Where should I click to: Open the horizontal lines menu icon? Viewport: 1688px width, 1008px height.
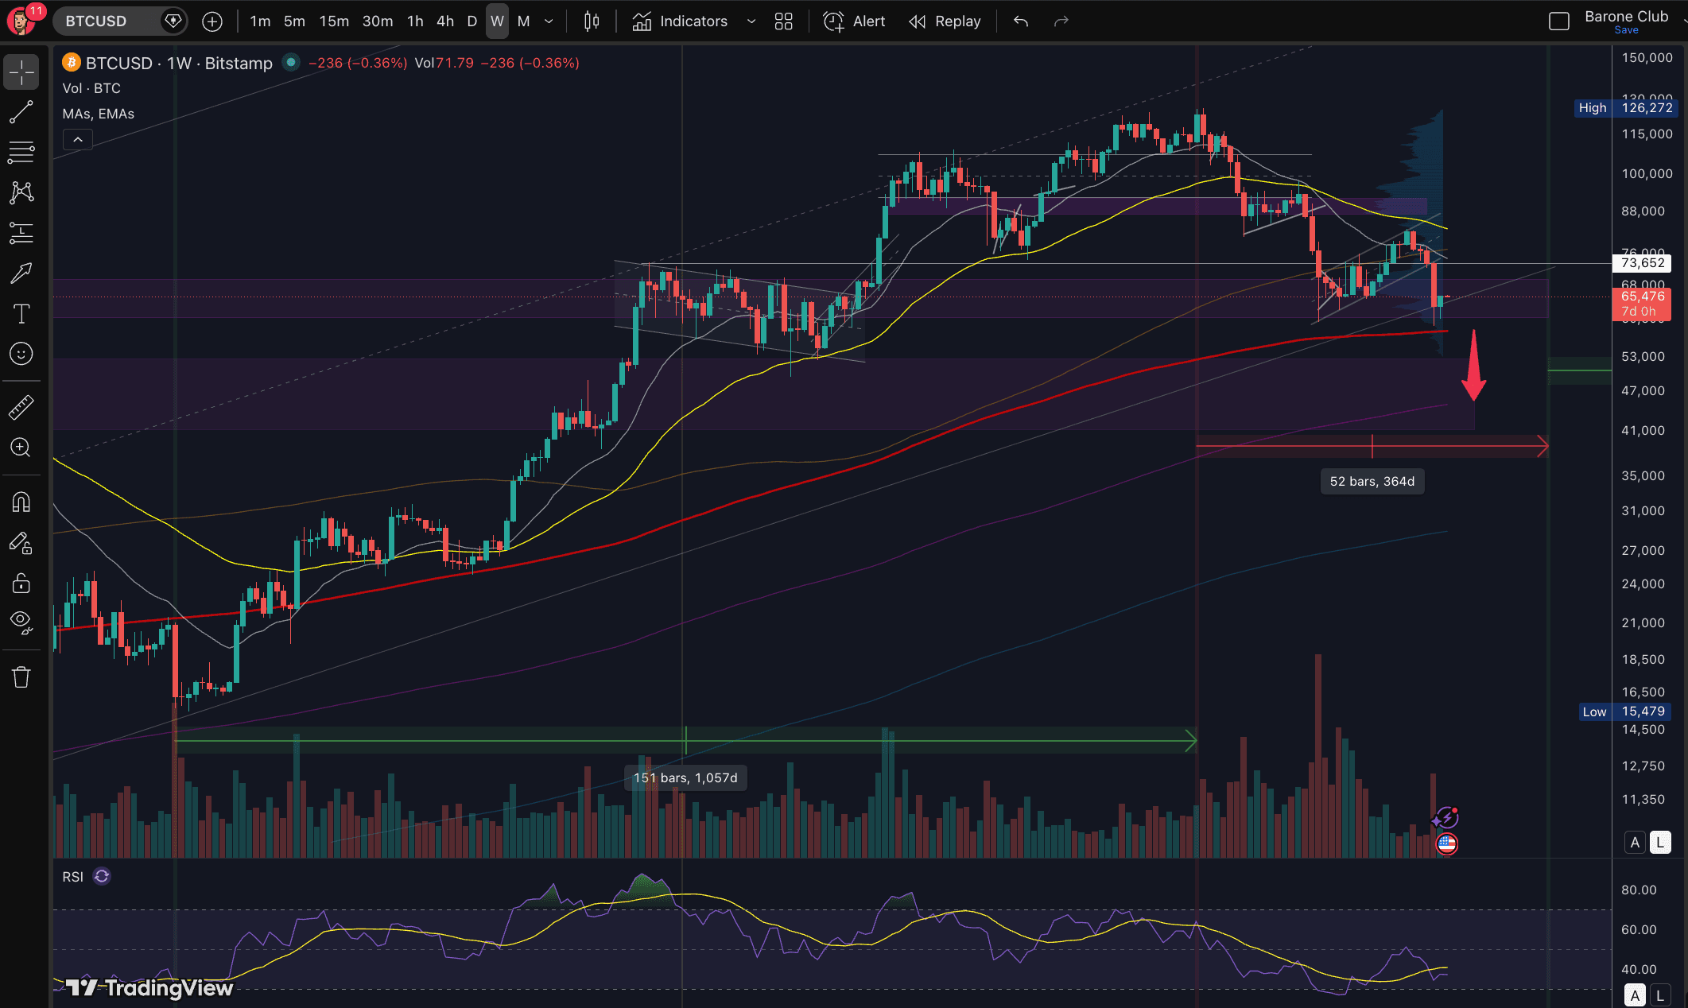pyautogui.click(x=21, y=152)
